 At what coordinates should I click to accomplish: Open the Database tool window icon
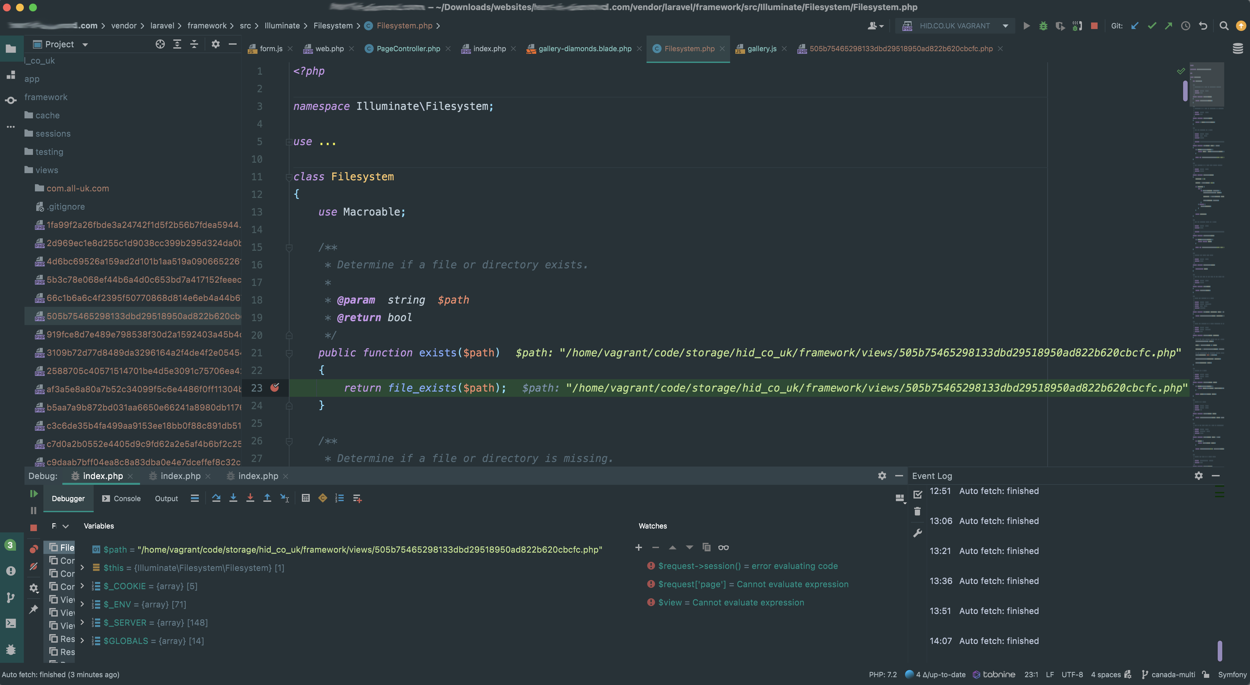pos(1238,49)
